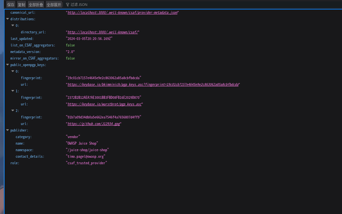Open the canonical_url provider-metadata.json link

pyautogui.click(x=122, y=12)
